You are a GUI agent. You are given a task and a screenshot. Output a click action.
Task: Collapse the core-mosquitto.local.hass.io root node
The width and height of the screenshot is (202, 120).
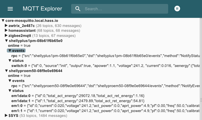point(3,20)
